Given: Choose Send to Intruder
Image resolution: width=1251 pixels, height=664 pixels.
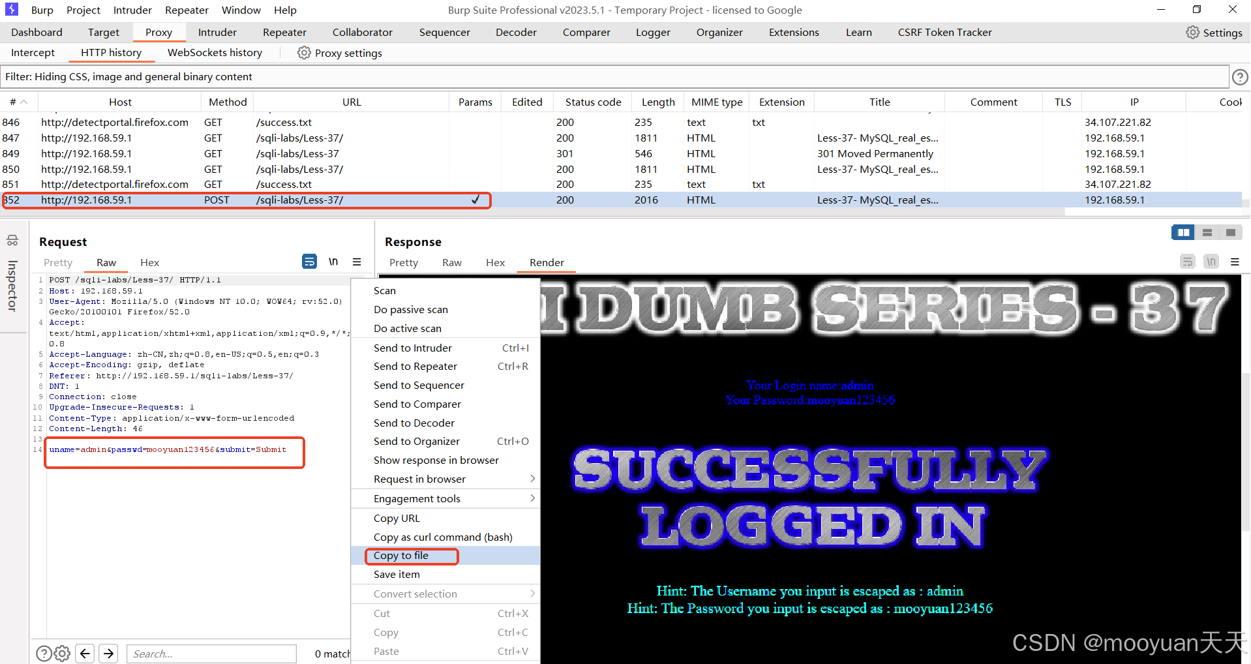Looking at the screenshot, I should tap(445, 348).
